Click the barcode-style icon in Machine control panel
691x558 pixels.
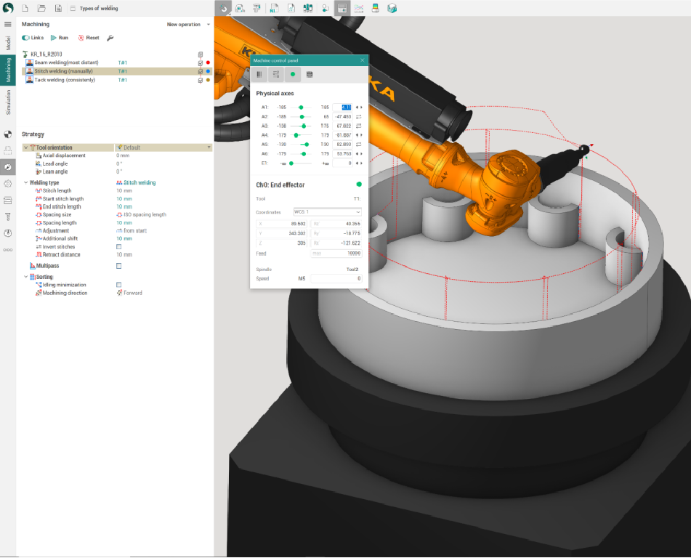pos(259,74)
